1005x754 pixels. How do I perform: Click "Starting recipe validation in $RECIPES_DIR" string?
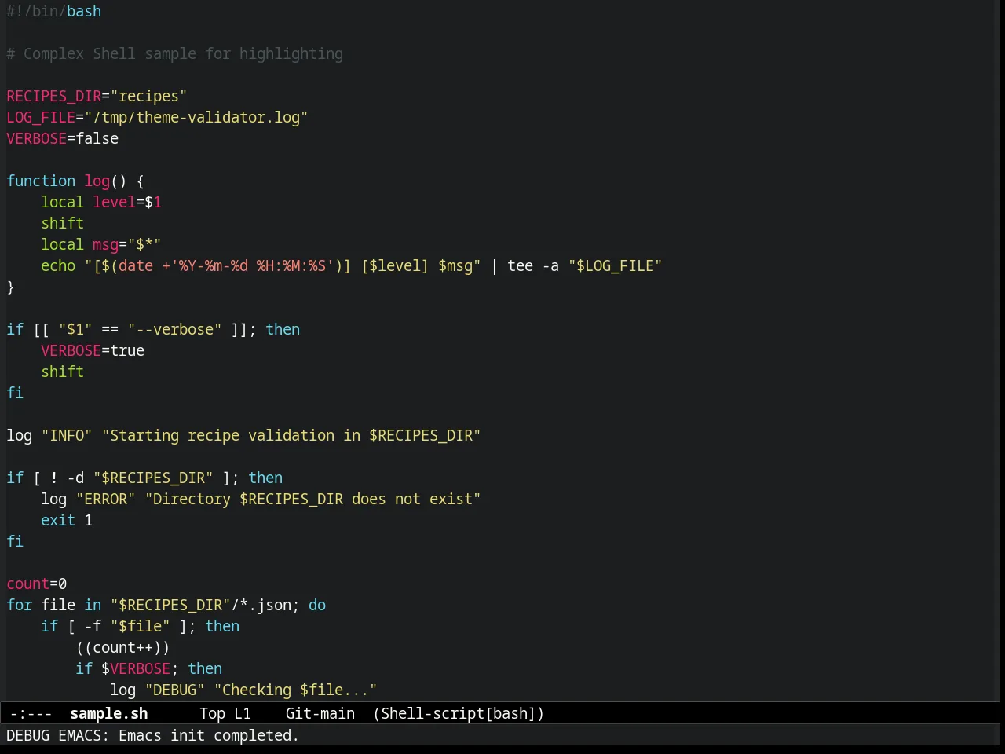(291, 435)
